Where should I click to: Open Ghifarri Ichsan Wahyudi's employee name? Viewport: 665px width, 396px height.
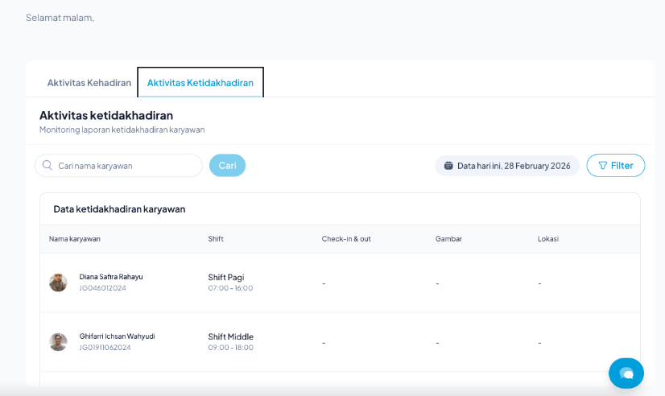(x=117, y=336)
